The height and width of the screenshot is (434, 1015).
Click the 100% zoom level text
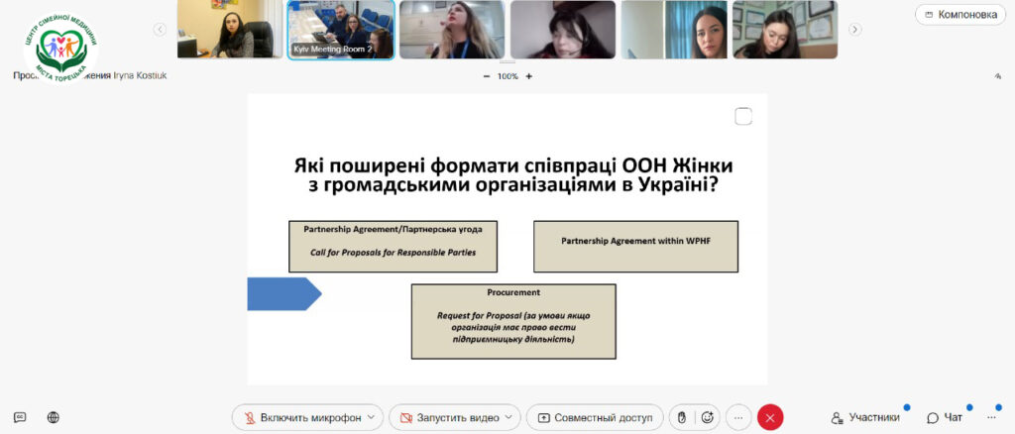pos(507,76)
